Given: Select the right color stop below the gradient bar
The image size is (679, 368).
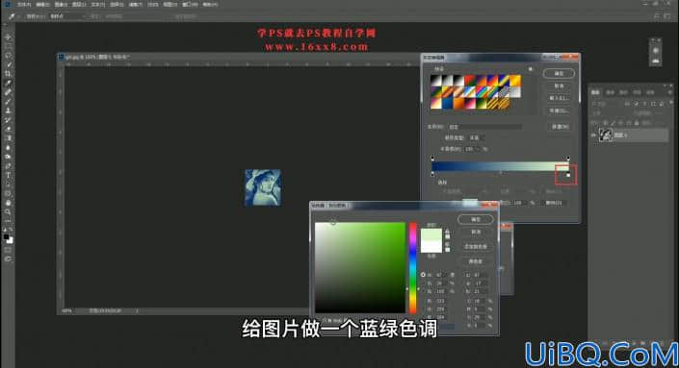Looking at the screenshot, I should 568,175.
